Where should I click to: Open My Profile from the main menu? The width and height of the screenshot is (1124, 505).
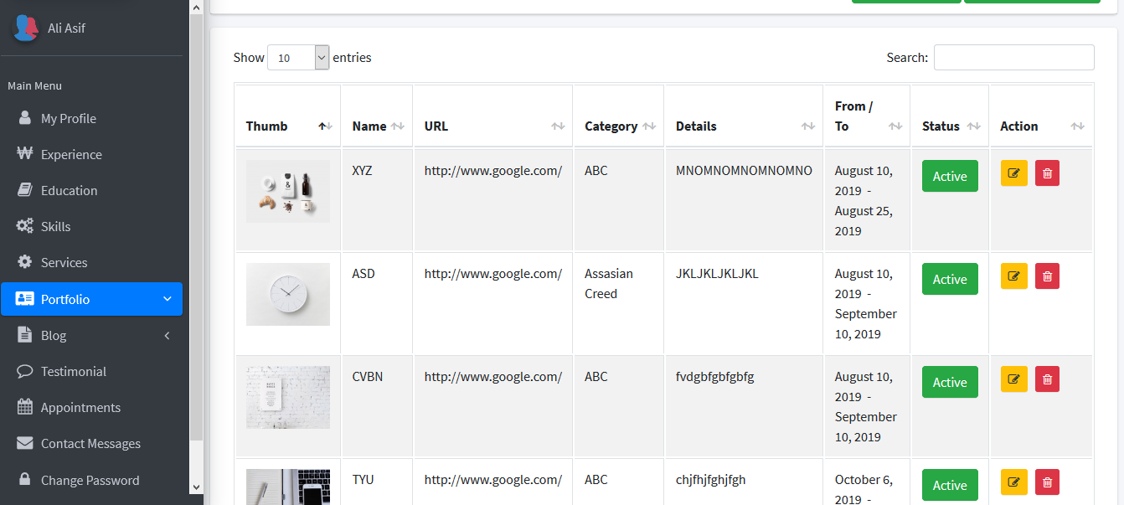[x=68, y=118]
